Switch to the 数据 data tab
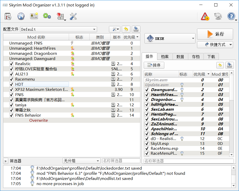This screenshot has height=191, width=239. 180,57
